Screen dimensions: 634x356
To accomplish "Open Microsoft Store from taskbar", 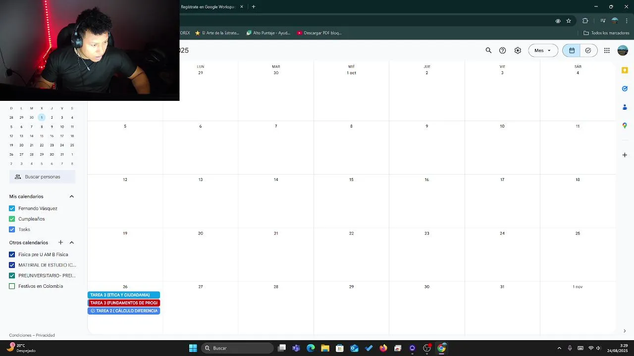I will coord(340,348).
